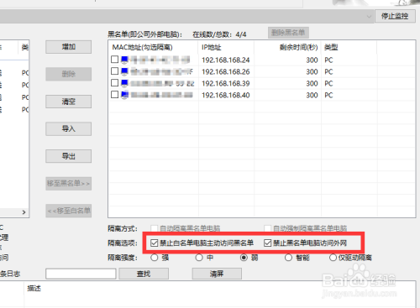Select IP cell 192.168.168.39
This screenshot has width=420, height=308.
tap(226, 84)
